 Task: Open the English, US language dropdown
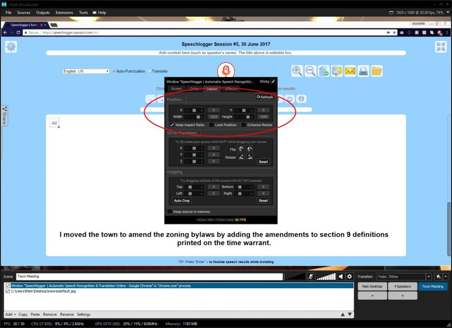tap(86, 71)
